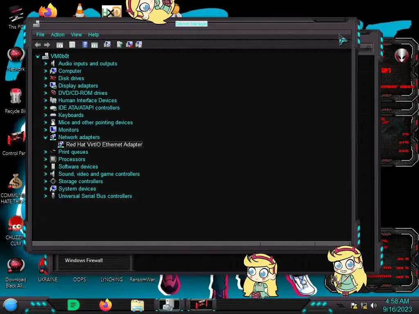
Task: Select the 'OOPS' desktop label
Action: (80, 280)
